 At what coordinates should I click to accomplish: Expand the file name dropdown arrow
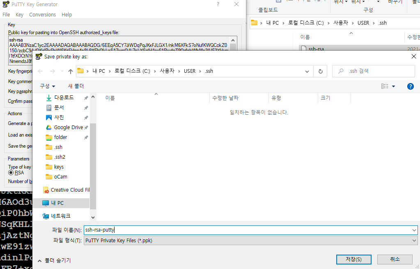tap(414, 230)
